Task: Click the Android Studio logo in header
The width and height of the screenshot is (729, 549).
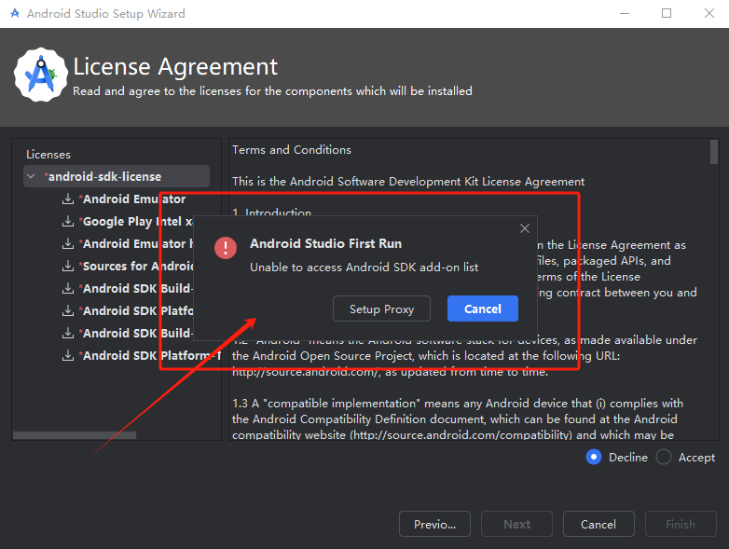Action: 40,75
